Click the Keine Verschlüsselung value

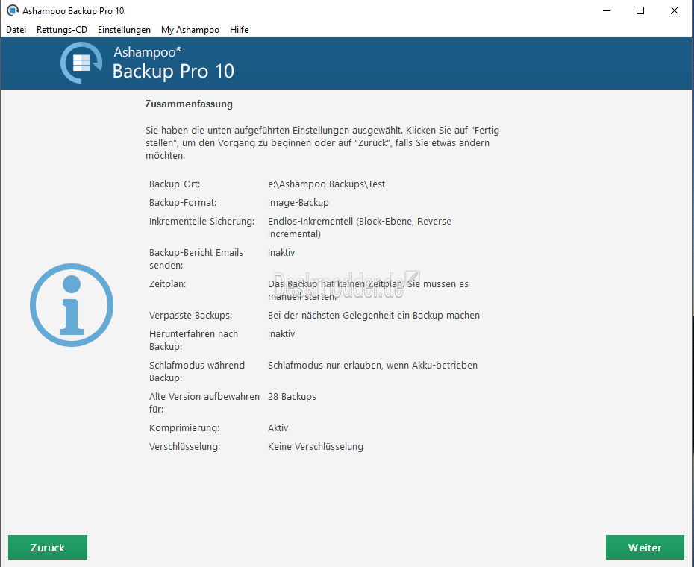click(x=316, y=447)
